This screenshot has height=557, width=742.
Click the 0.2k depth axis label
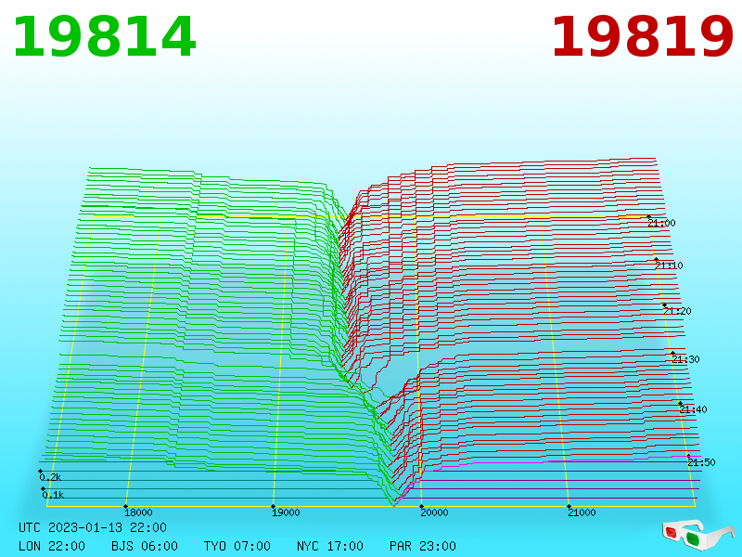click(50, 477)
